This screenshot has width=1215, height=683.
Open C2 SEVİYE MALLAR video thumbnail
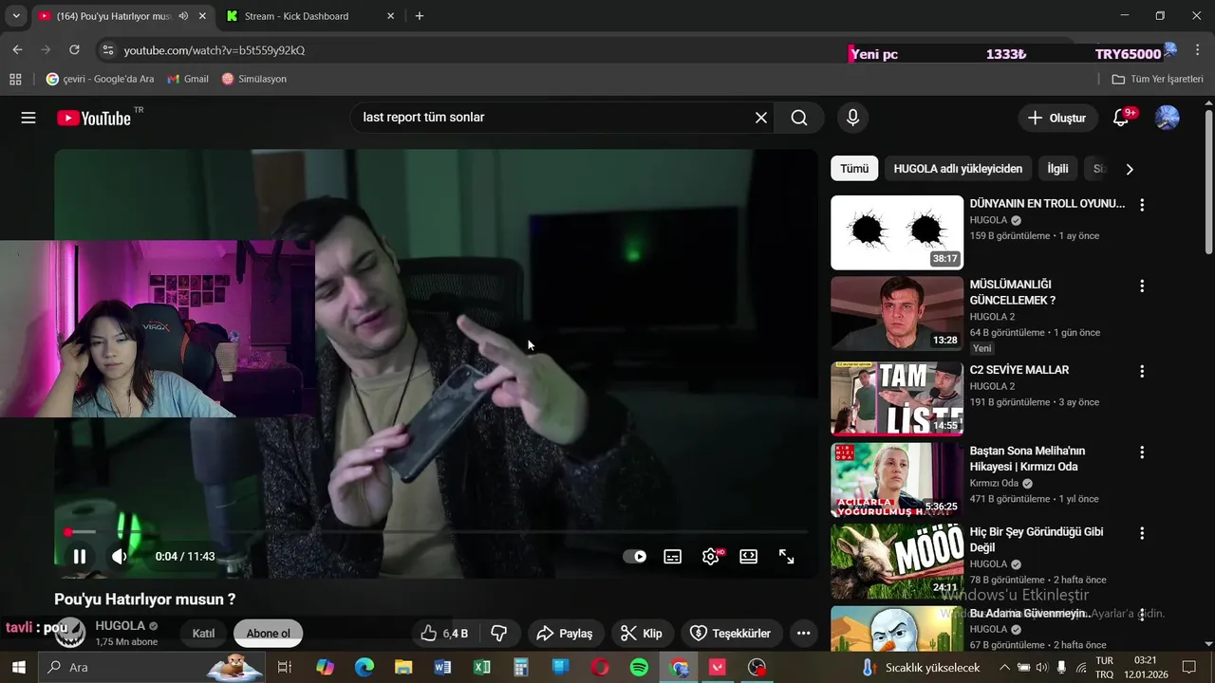pos(897,398)
